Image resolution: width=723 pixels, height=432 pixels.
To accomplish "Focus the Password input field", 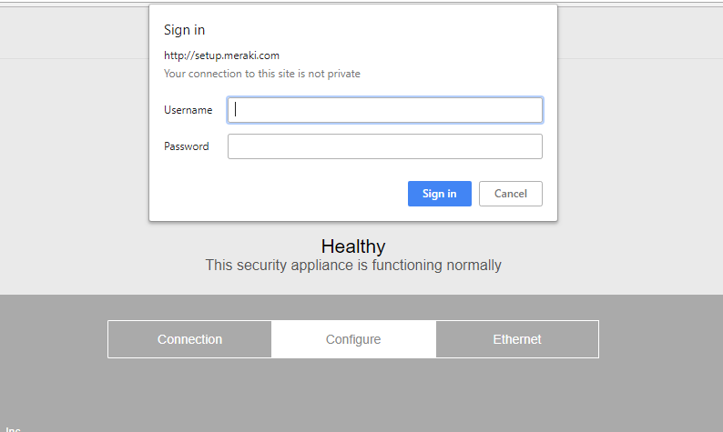I will (384, 146).
